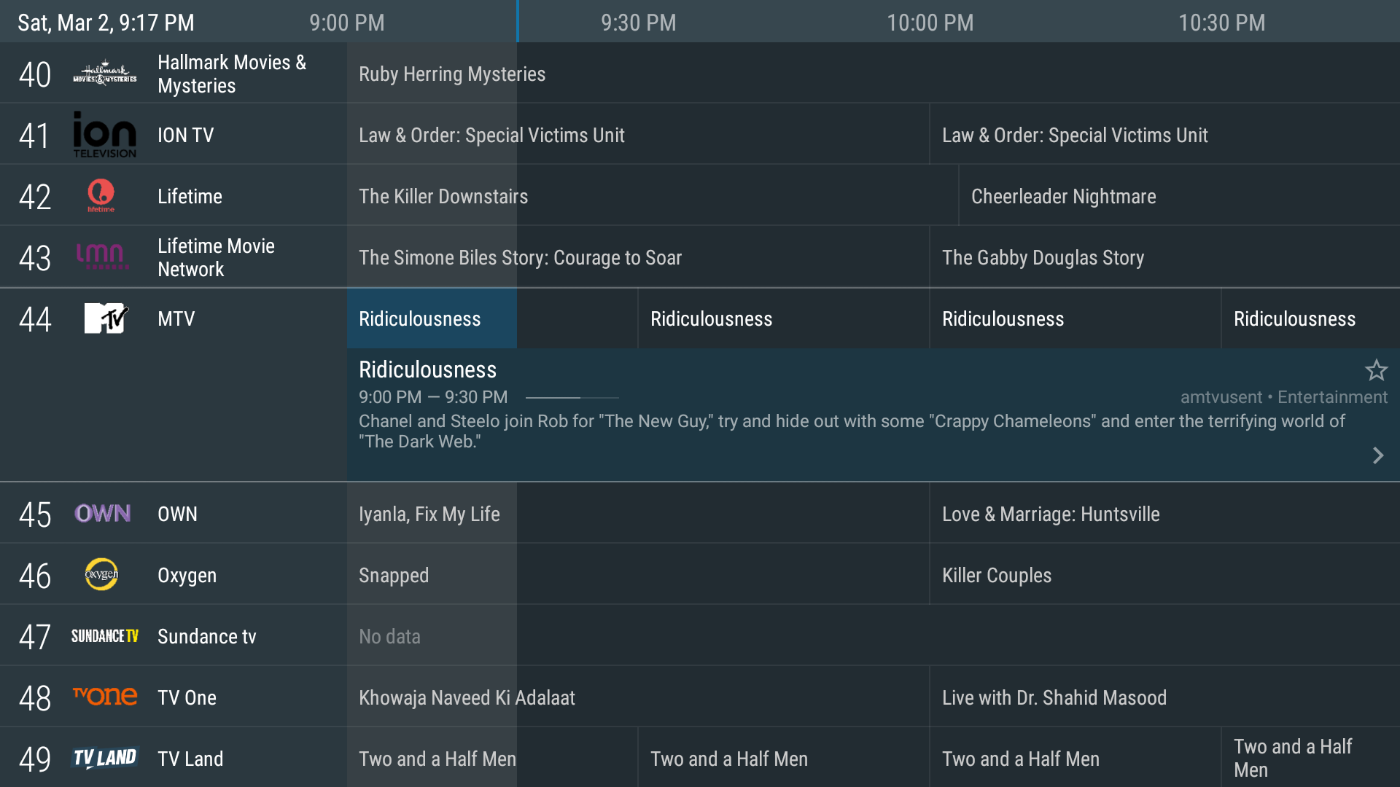The image size is (1400, 787).
Task: Expand Ridiculousness details with the chevron arrow
Action: (1377, 455)
